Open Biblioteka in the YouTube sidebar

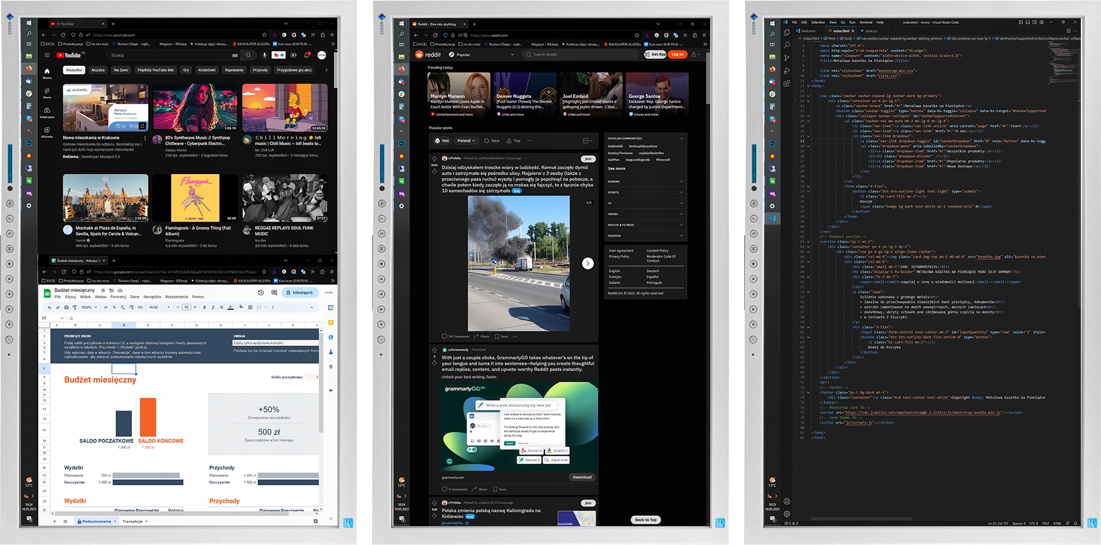[x=47, y=132]
